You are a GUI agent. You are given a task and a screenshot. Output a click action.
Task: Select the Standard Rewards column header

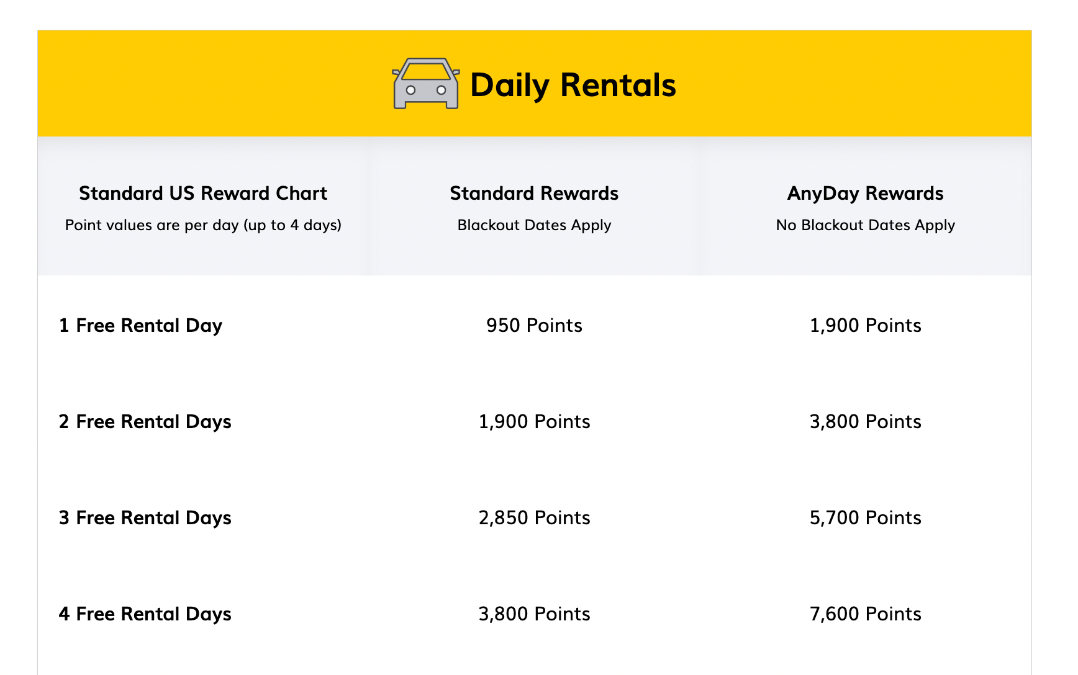[x=534, y=194]
